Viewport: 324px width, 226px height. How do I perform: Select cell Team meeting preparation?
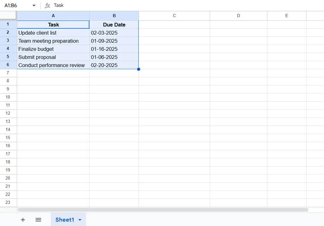[x=53, y=41]
